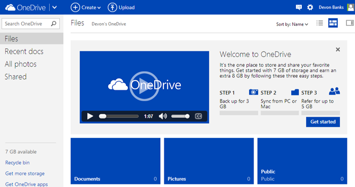Click the Upload label in header

point(127,8)
